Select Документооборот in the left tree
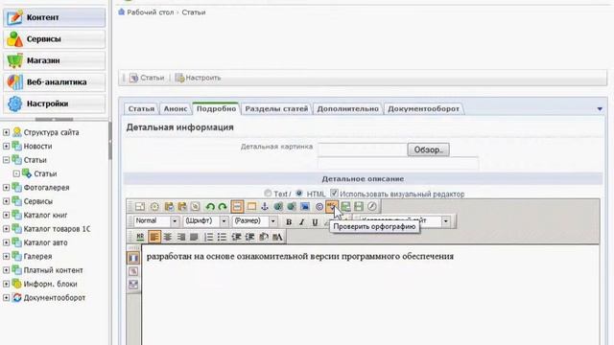Viewport: 614px width, 345px height. [x=55, y=298]
